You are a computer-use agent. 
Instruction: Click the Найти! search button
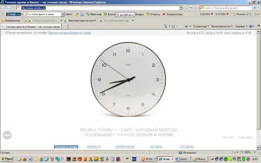coord(69,14)
